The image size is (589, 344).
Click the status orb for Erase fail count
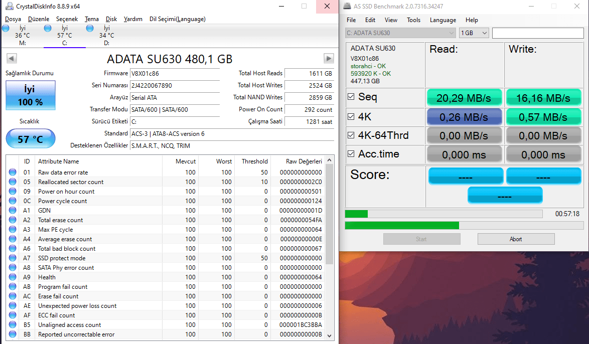click(13, 296)
